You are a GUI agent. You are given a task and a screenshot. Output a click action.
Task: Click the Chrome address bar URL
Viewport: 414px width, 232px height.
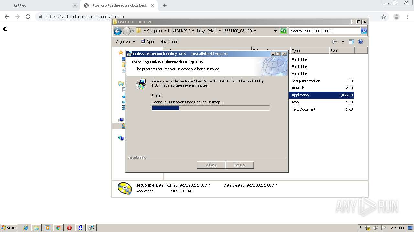click(84, 17)
